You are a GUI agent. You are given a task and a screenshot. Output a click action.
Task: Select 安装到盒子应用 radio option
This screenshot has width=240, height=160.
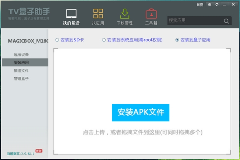coord(177,40)
